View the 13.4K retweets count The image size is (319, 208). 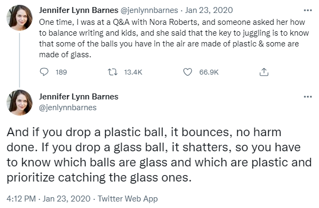[133, 72]
